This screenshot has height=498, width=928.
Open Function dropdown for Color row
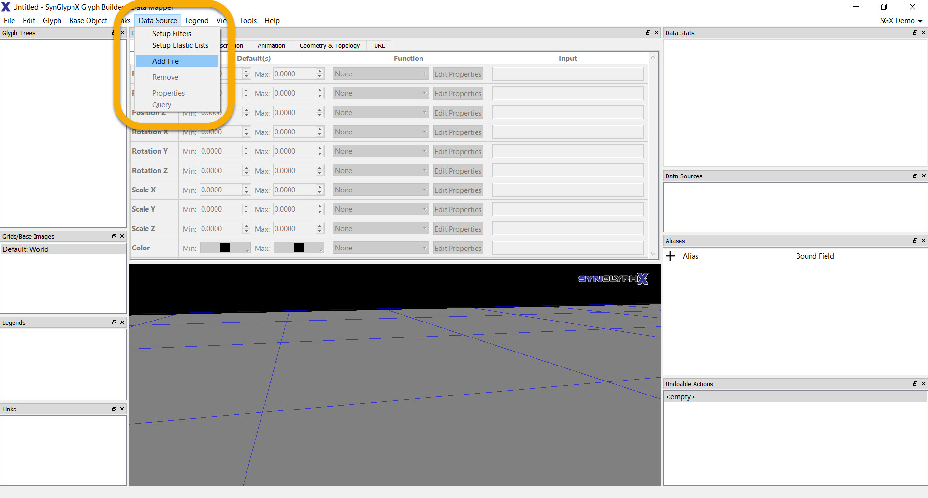click(x=381, y=248)
